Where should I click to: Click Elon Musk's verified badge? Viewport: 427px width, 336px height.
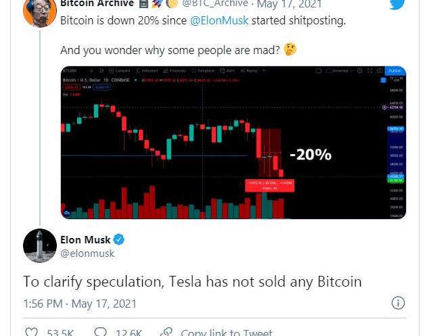click(x=118, y=239)
